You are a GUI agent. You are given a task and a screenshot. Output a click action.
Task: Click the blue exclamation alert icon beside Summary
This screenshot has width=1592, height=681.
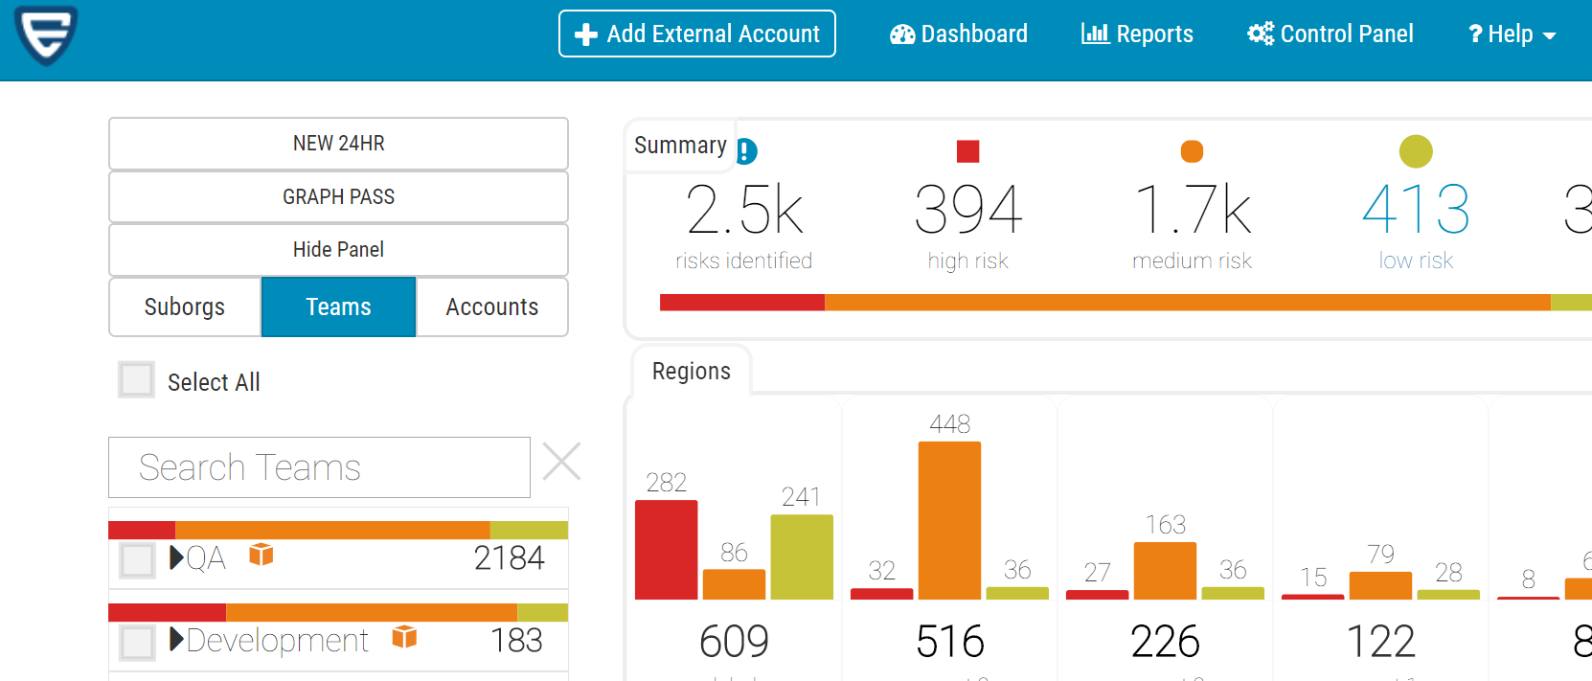pos(747,151)
